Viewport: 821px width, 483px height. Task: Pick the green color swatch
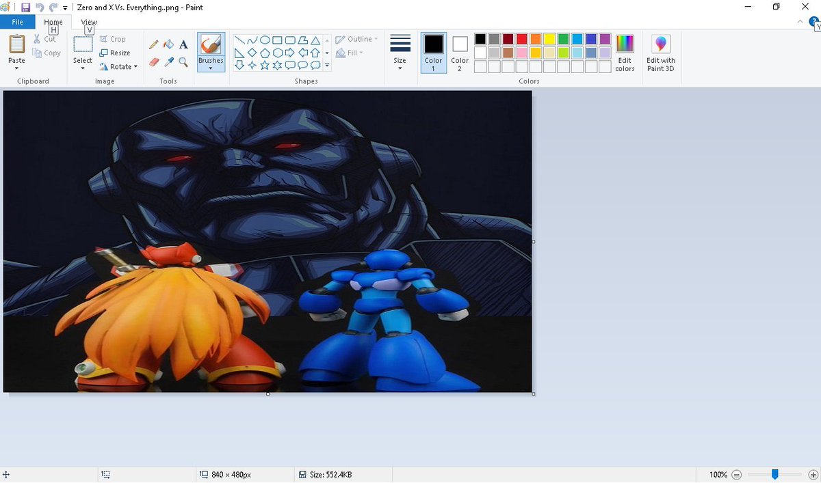[563, 39]
